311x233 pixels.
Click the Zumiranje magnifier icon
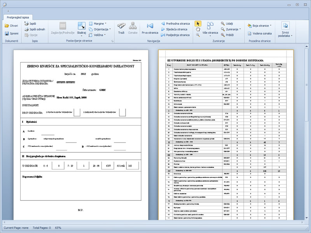pos(223,30)
